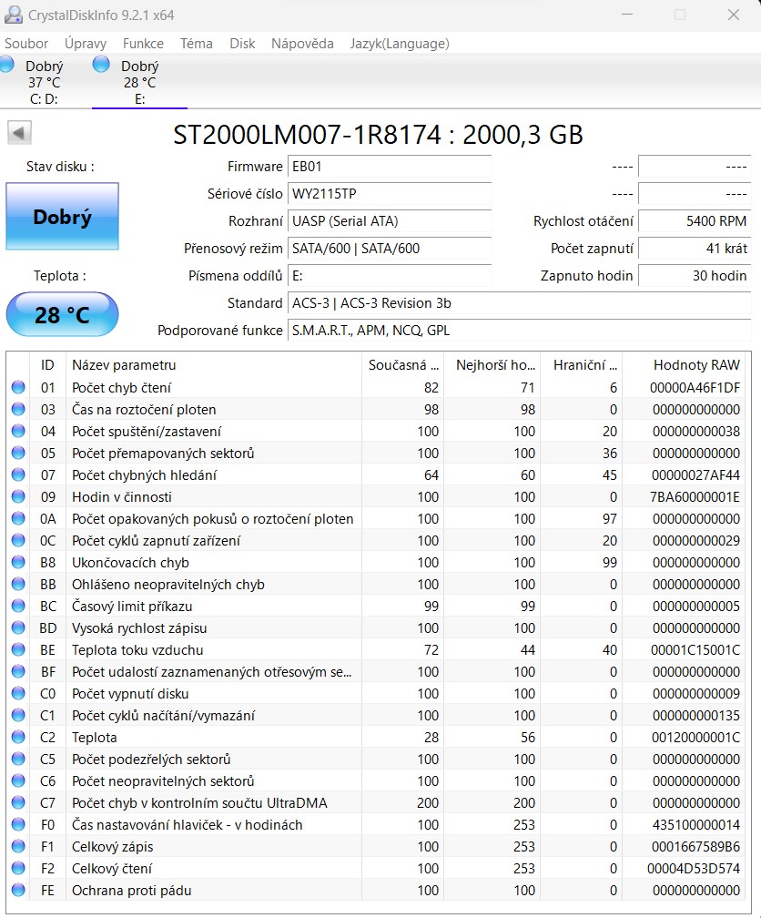Select the Časový limit příkazu row name

[132, 606]
